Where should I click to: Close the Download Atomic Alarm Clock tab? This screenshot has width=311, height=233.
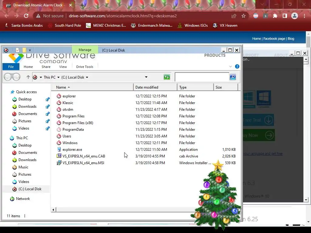pyautogui.click(x=70, y=5)
